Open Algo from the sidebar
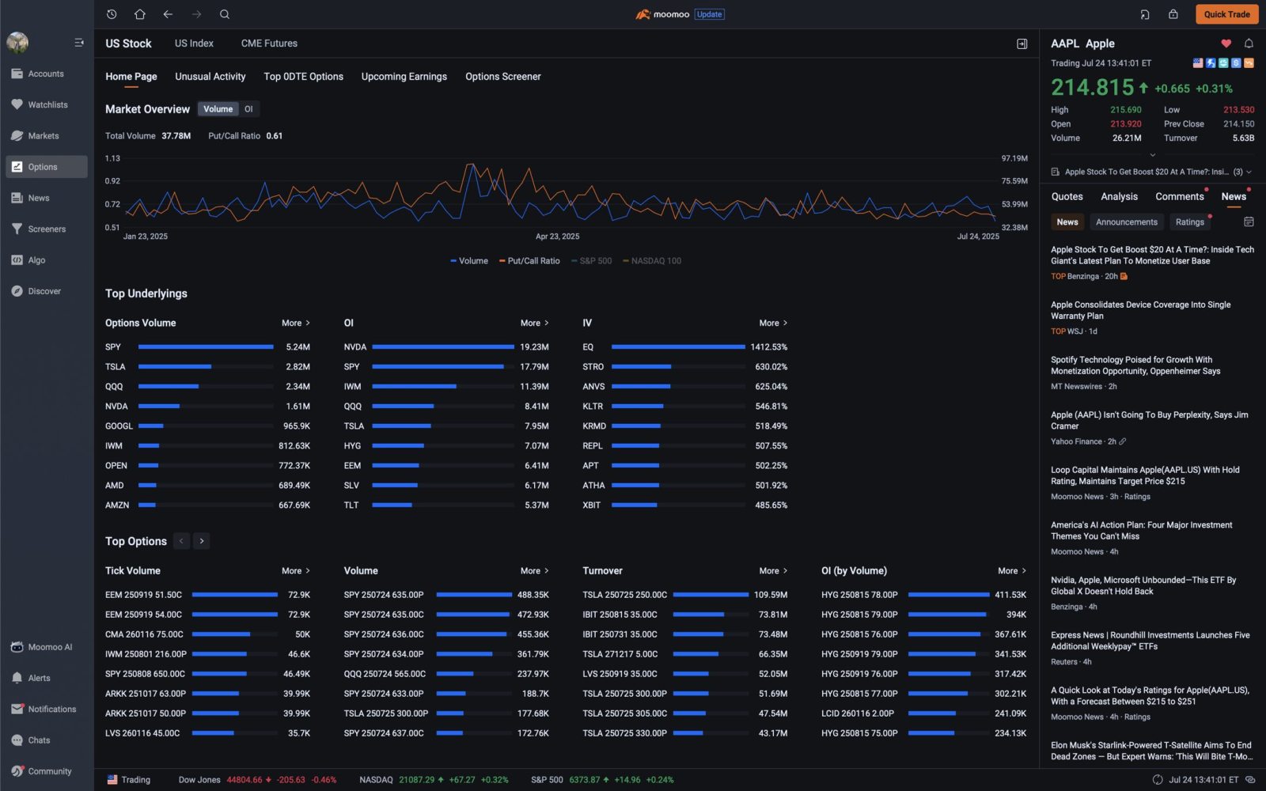Image resolution: width=1266 pixels, height=791 pixels. pos(47,260)
